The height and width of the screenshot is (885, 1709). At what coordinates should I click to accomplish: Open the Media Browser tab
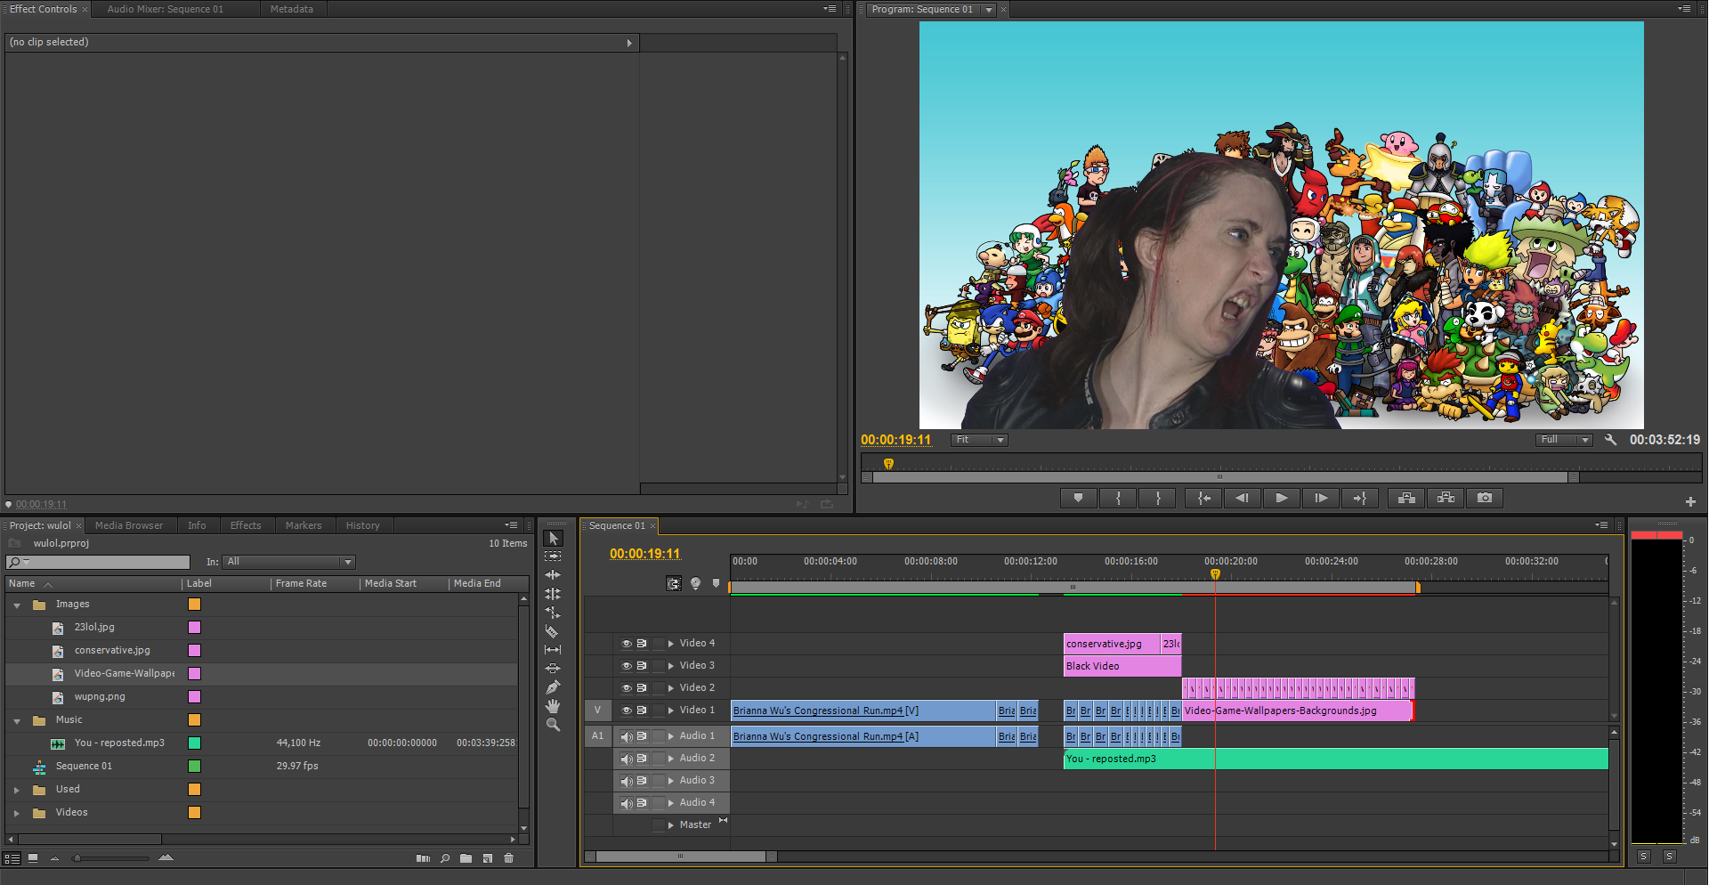pos(129,525)
